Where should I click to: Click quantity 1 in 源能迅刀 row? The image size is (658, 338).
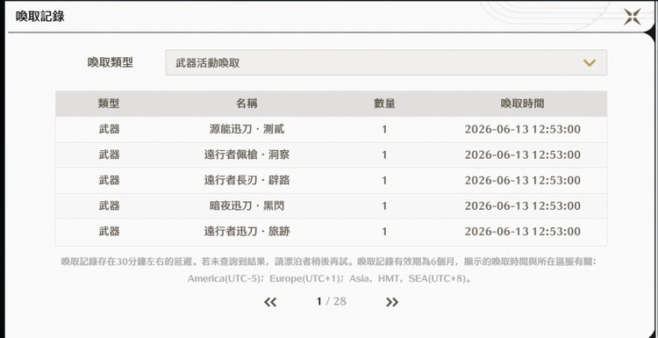384,130
